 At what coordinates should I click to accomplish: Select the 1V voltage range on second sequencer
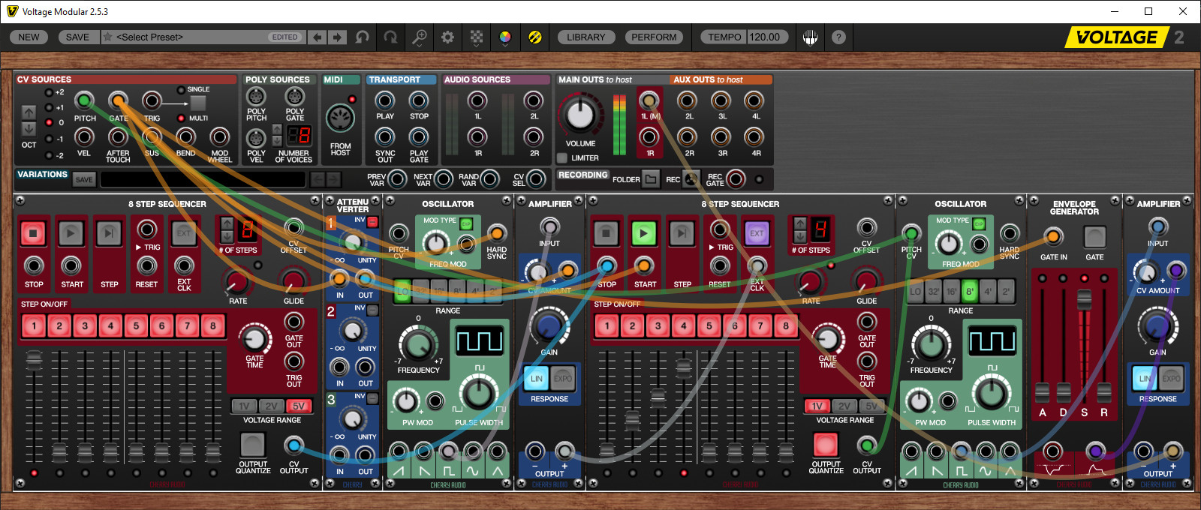coord(817,406)
